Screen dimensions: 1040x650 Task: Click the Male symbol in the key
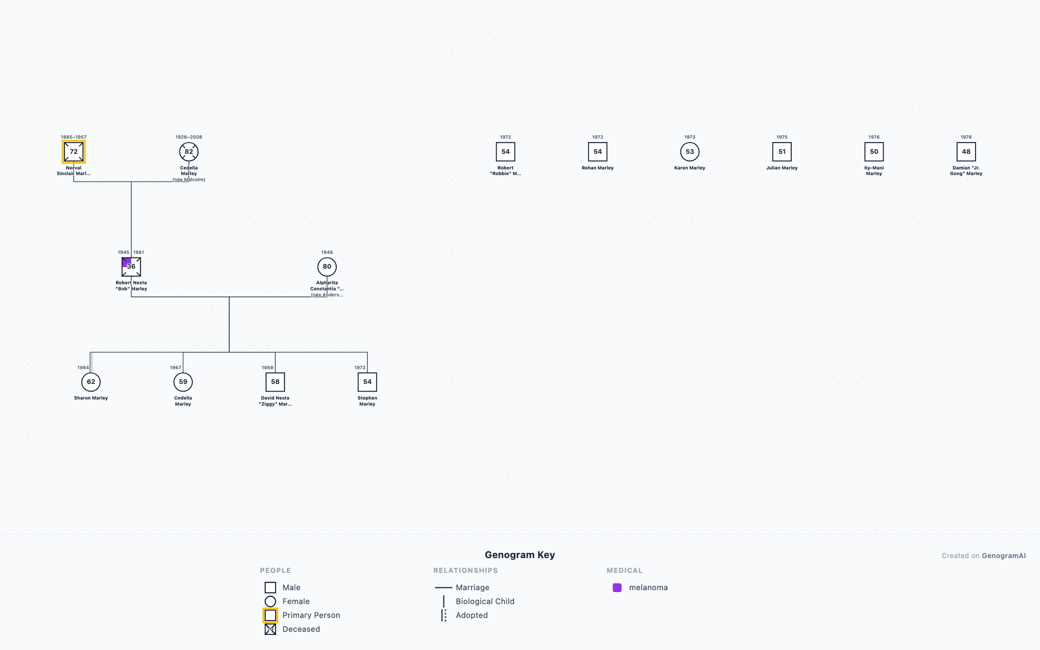click(x=270, y=588)
